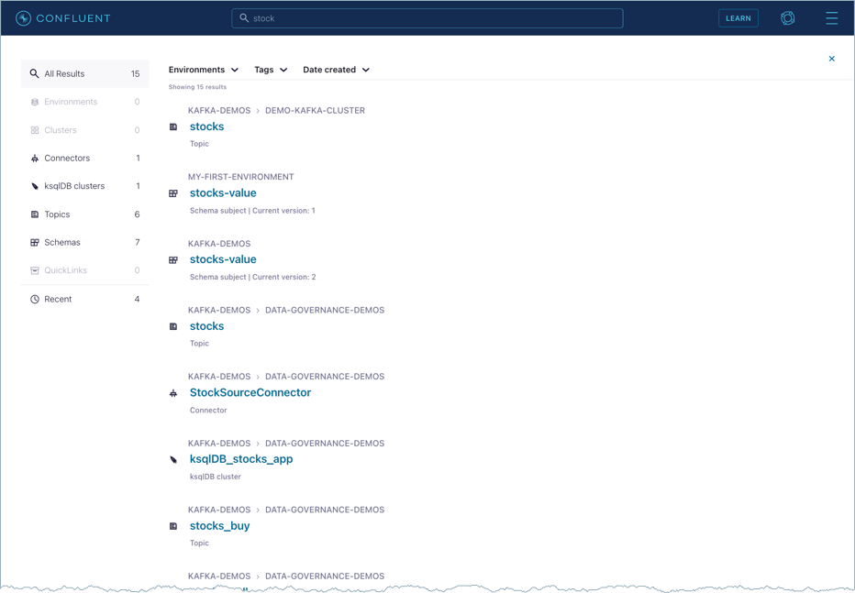
Task: Expand the Tags filter dropdown
Action: click(x=271, y=70)
